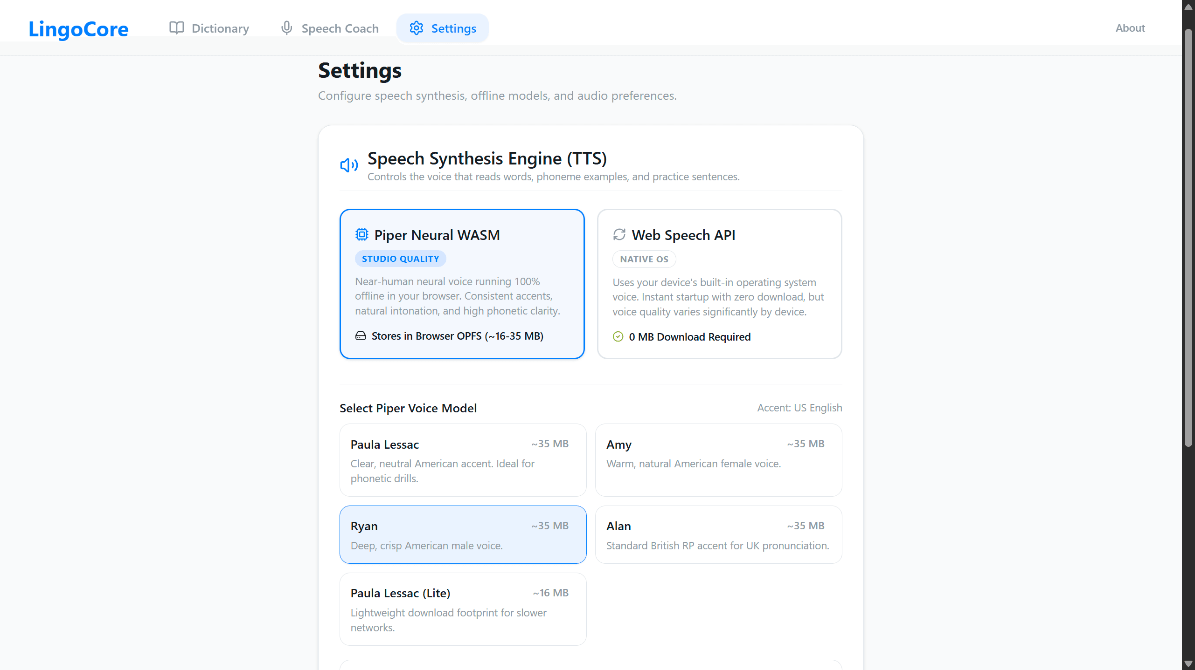Choose the Amy voice model
The height and width of the screenshot is (670, 1195).
718,460
